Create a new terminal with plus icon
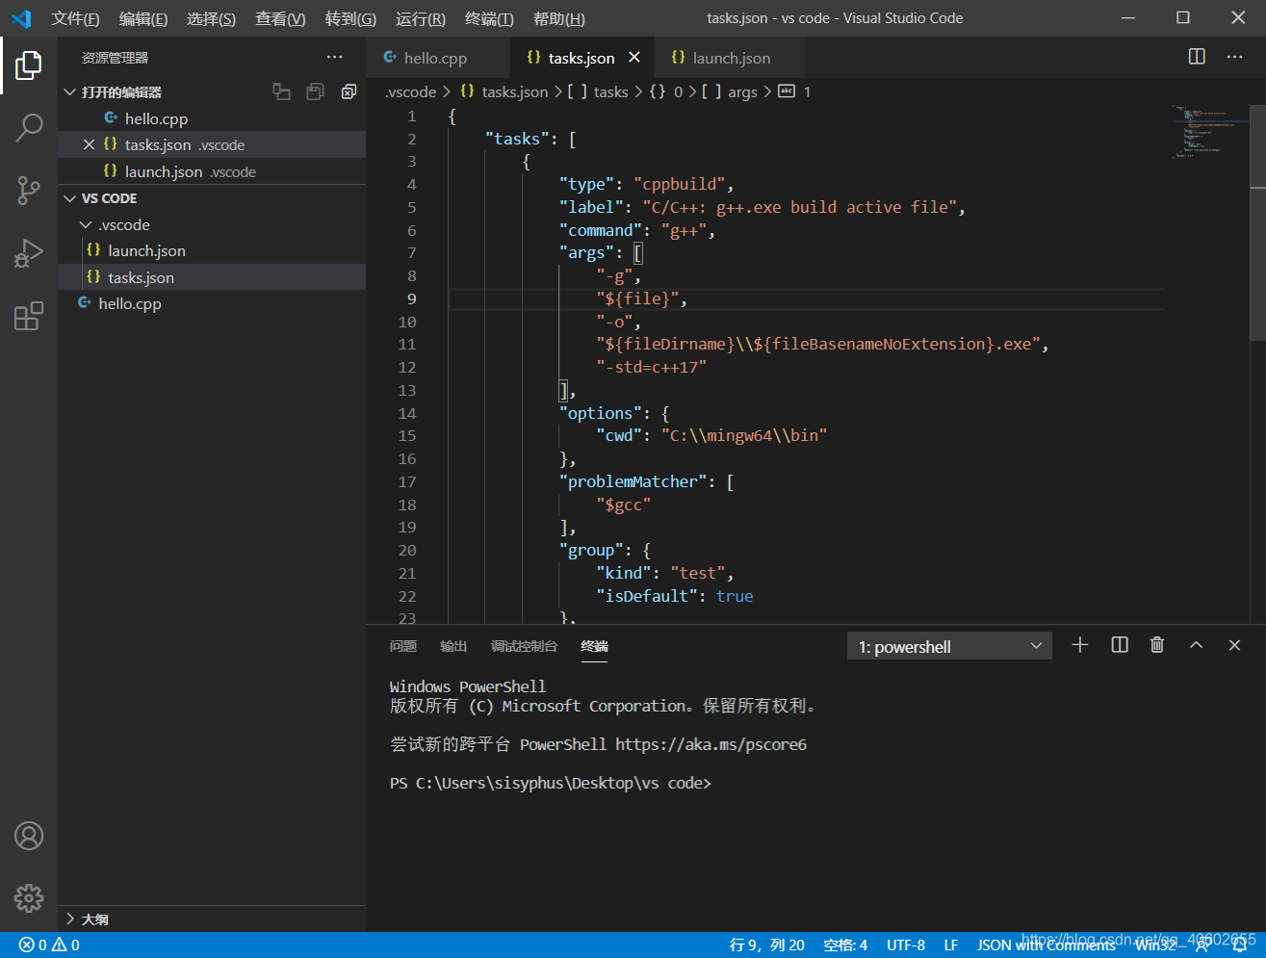Image resolution: width=1266 pixels, height=958 pixels. click(x=1080, y=645)
